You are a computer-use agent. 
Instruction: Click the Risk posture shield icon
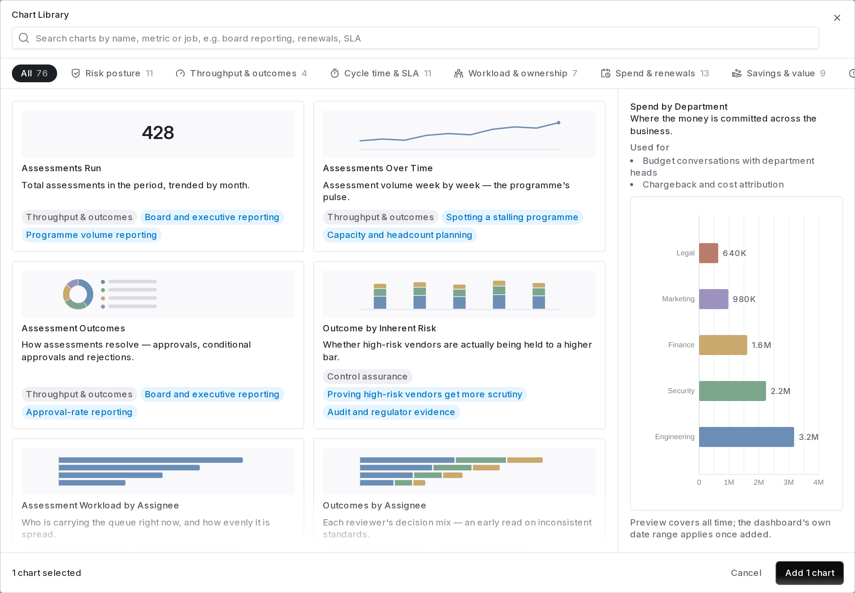click(76, 73)
